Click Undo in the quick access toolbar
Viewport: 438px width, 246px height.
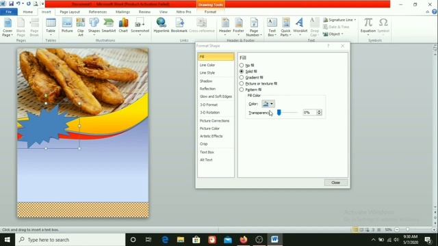[18, 4]
